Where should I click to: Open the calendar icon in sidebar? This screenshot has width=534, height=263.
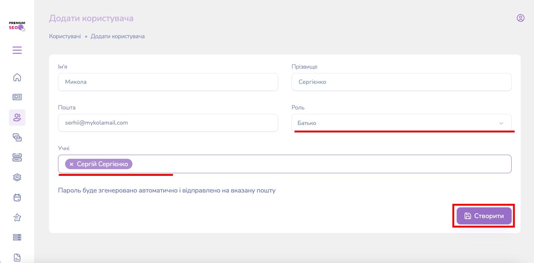(17, 198)
